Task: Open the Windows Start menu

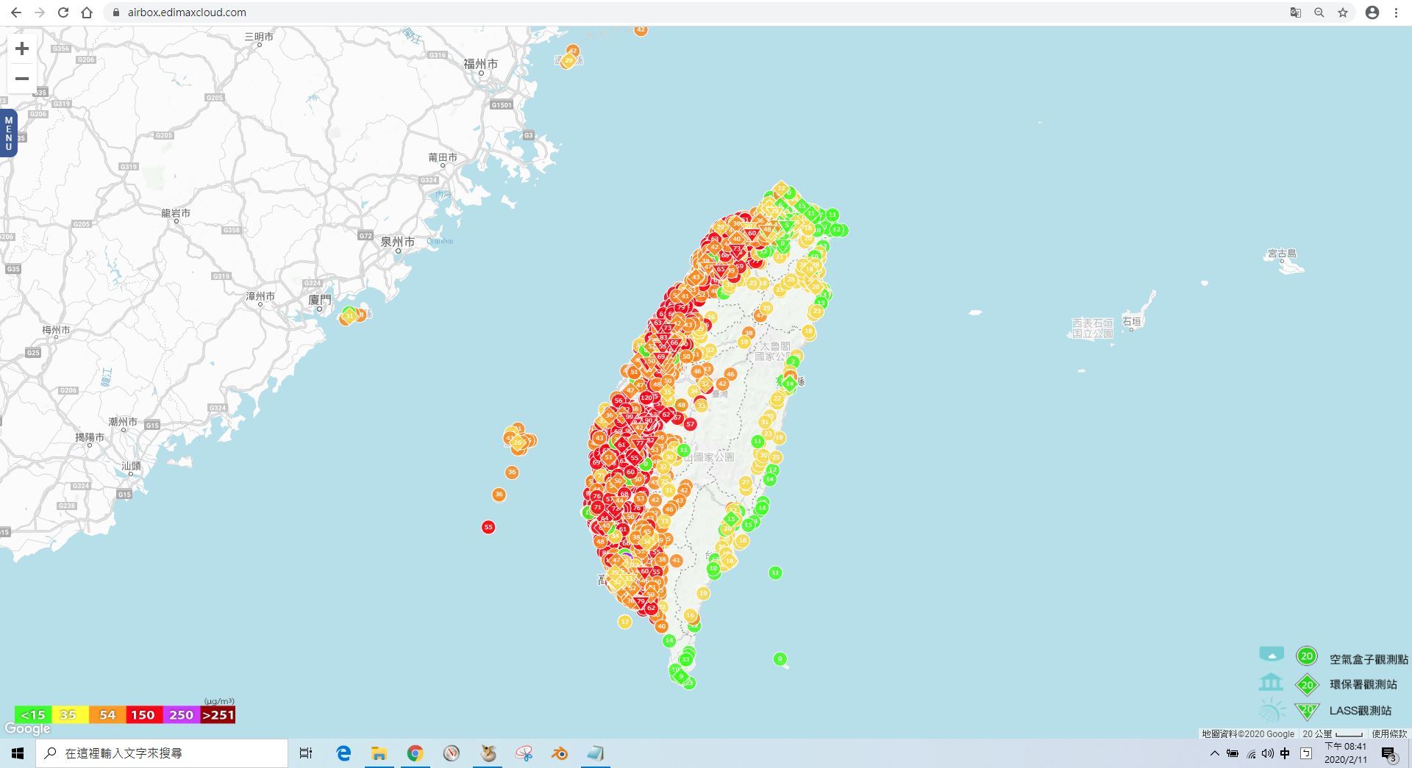Action: coord(18,753)
